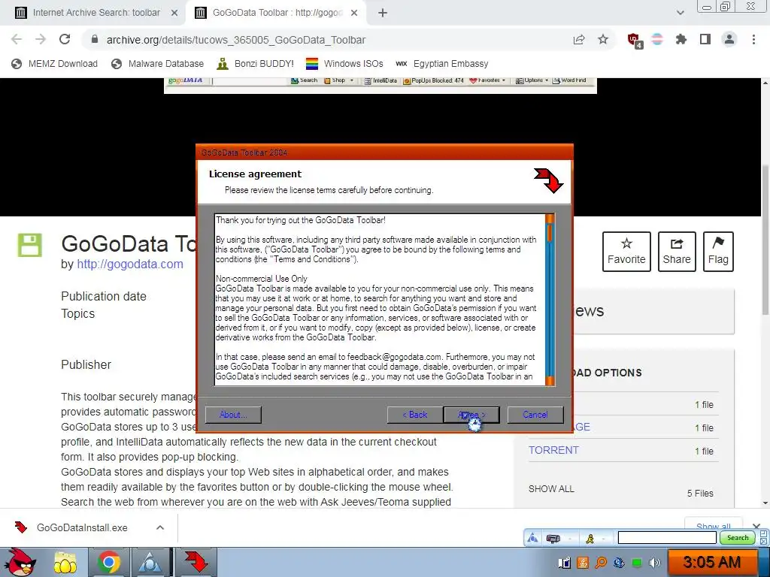The width and height of the screenshot is (770, 577).
Task: Click the share page icon in address bar
Action: coord(579,40)
